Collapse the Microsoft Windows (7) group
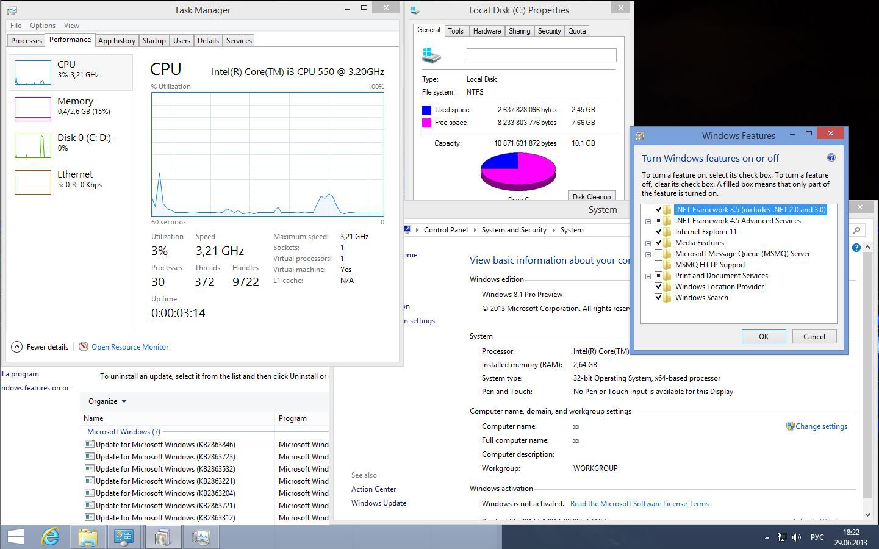Screen dimensions: 879x549 tap(123, 431)
